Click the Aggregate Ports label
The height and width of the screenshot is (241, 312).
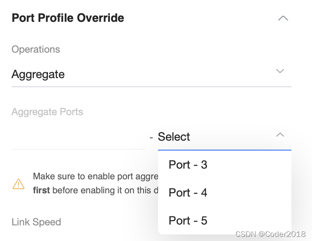47,112
